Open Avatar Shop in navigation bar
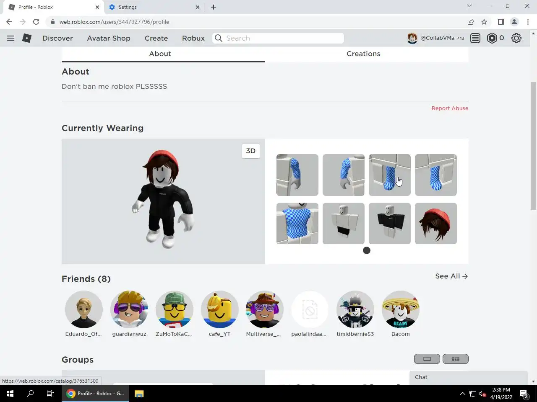The image size is (537, 402). [109, 38]
